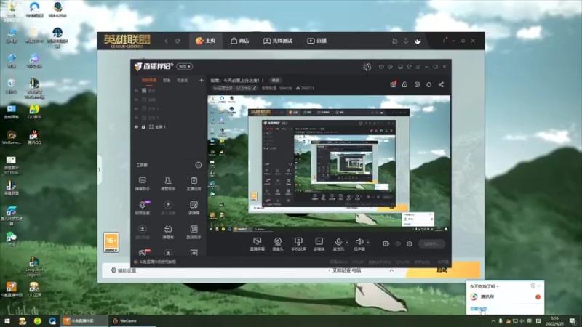The image size is (582, 327).
Task: Open the taskbar clock and date
Action: (x=554, y=321)
